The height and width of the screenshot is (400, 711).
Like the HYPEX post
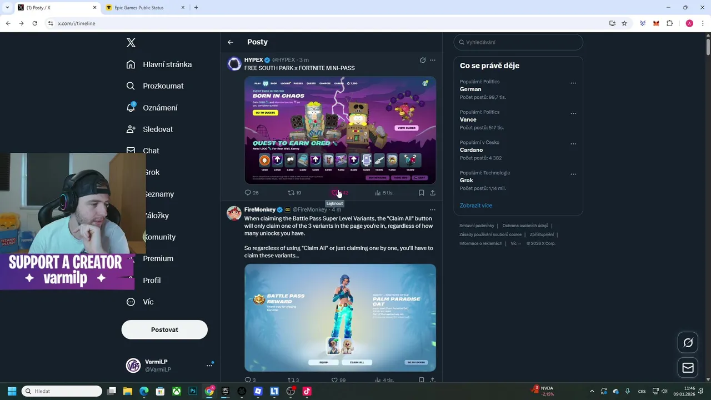(x=339, y=193)
